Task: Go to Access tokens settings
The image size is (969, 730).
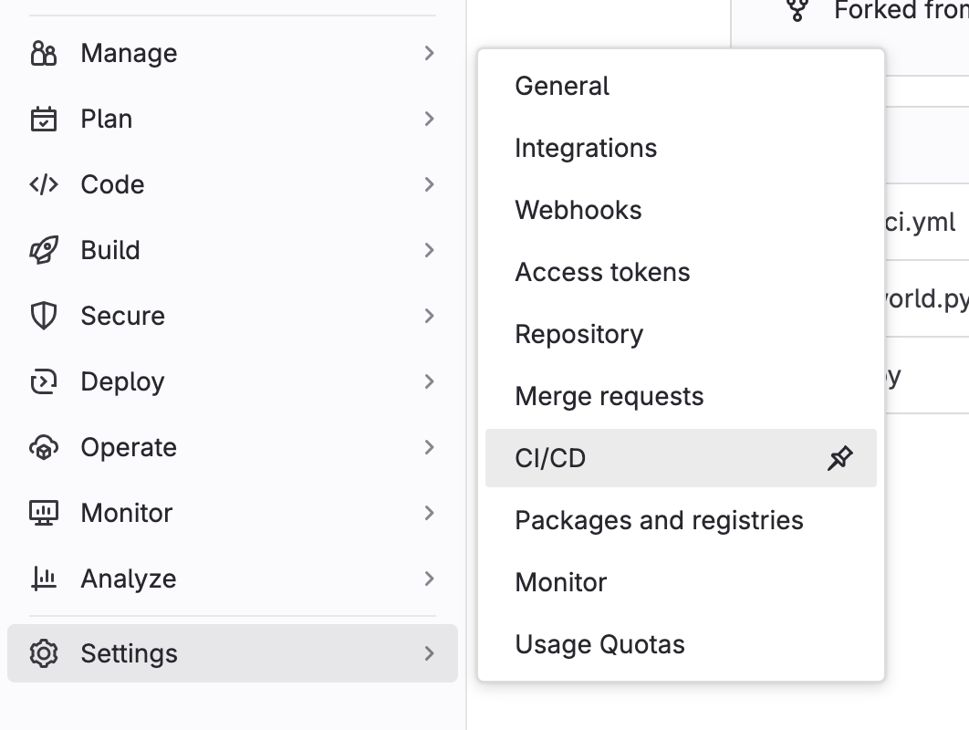Action: (602, 273)
